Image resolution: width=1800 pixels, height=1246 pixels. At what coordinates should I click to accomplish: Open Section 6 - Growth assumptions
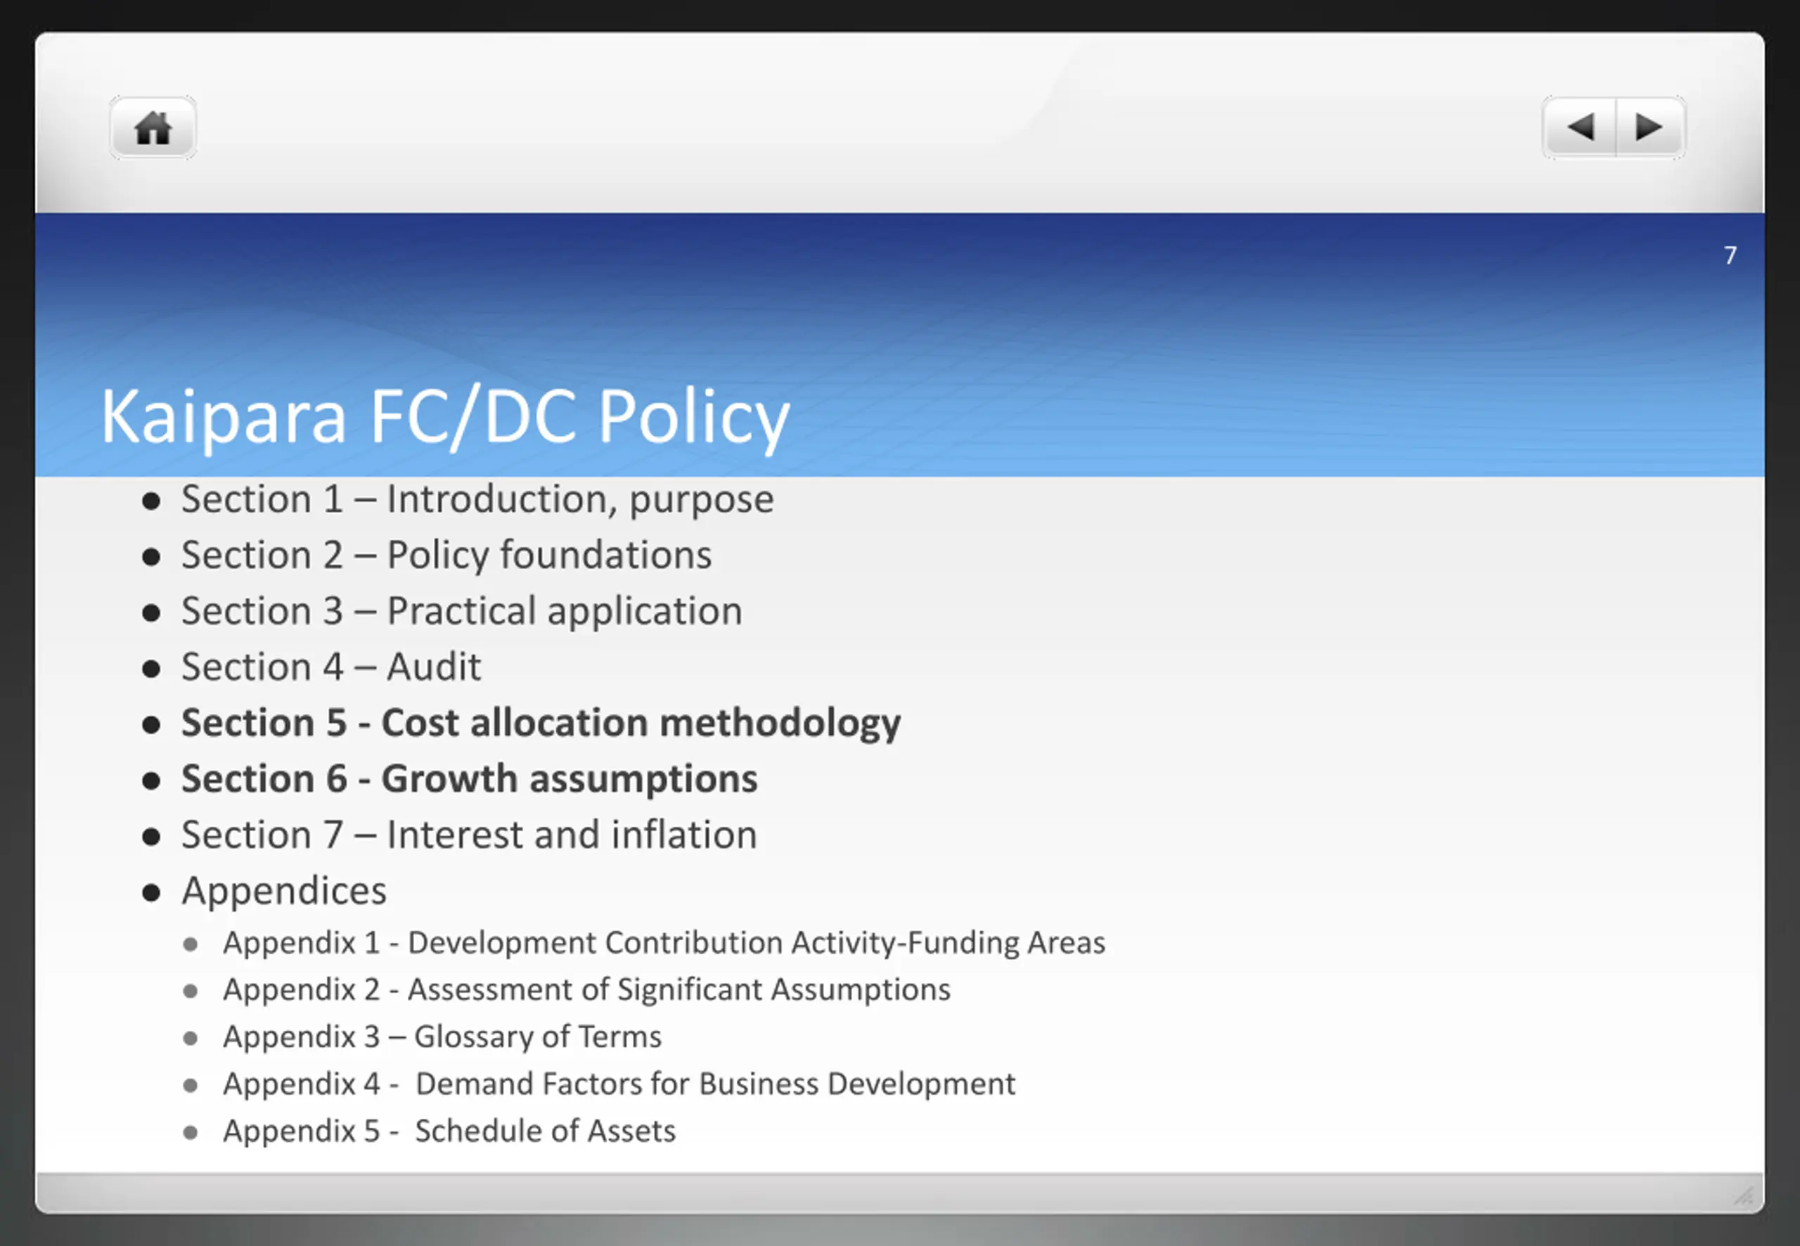(x=469, y=779)
